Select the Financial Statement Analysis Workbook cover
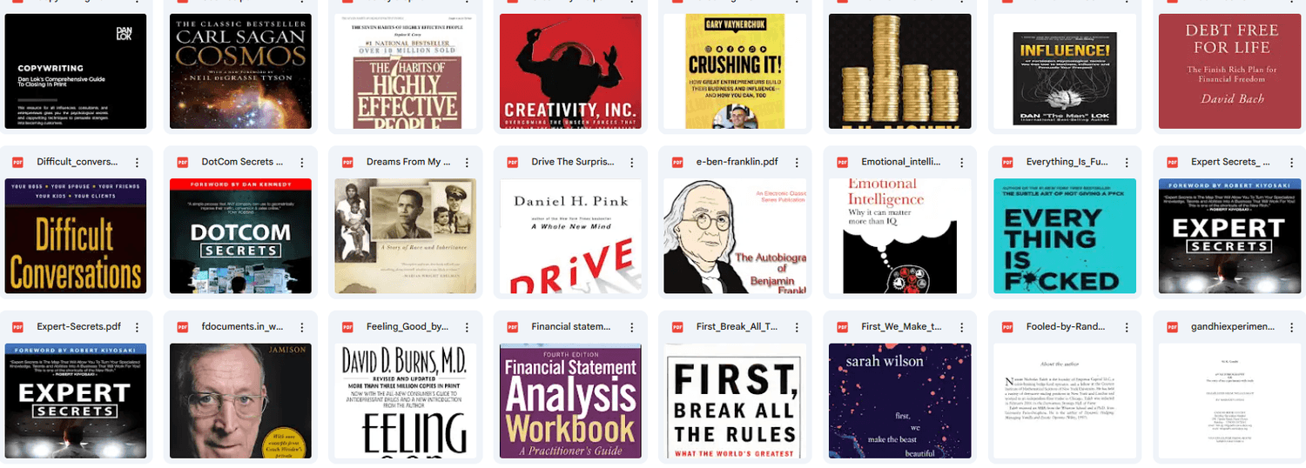Image resolution: width=1306 pixels, height=468 pixels. (570, 401)
